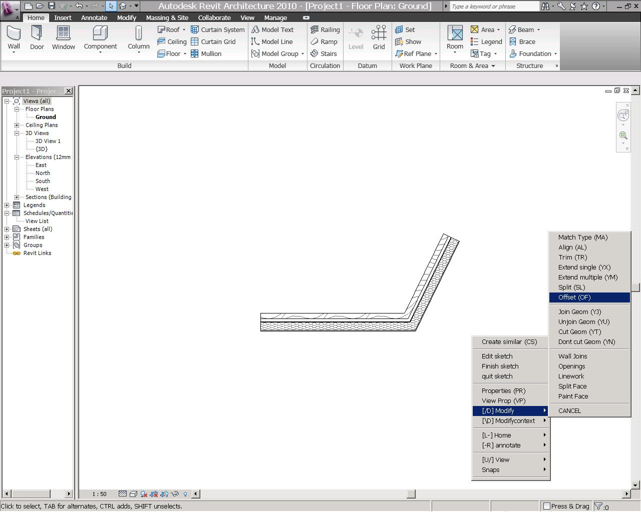Enable the Press & Drag checkbox
Screen dimensions: 641x512
click(547, 506)
